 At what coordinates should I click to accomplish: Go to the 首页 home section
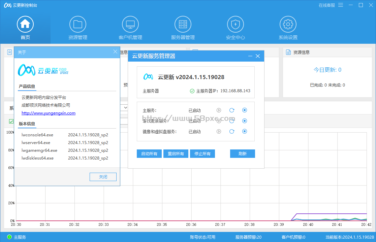[25, 28]
